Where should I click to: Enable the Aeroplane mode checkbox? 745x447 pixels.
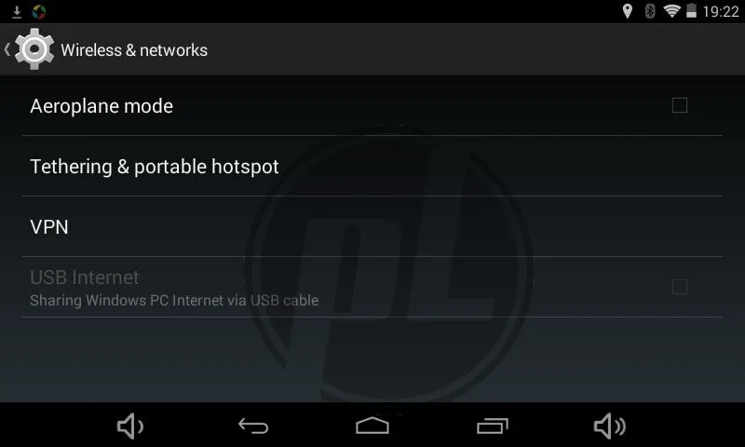(680, 105)
